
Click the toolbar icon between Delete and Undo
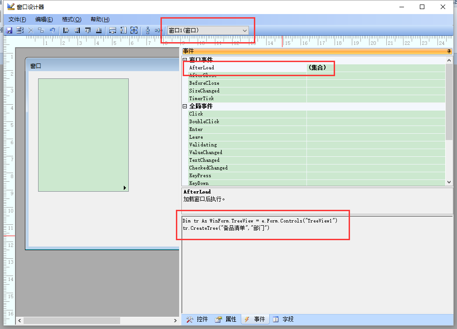[41, 30]
